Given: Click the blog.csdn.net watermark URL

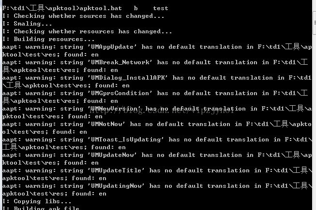Looking at the screenshot, I should (162, 110).
